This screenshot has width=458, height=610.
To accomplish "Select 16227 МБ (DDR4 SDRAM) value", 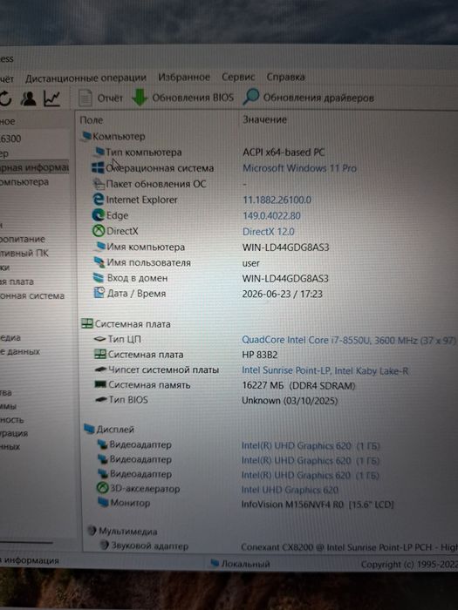I will pos(298,385).
